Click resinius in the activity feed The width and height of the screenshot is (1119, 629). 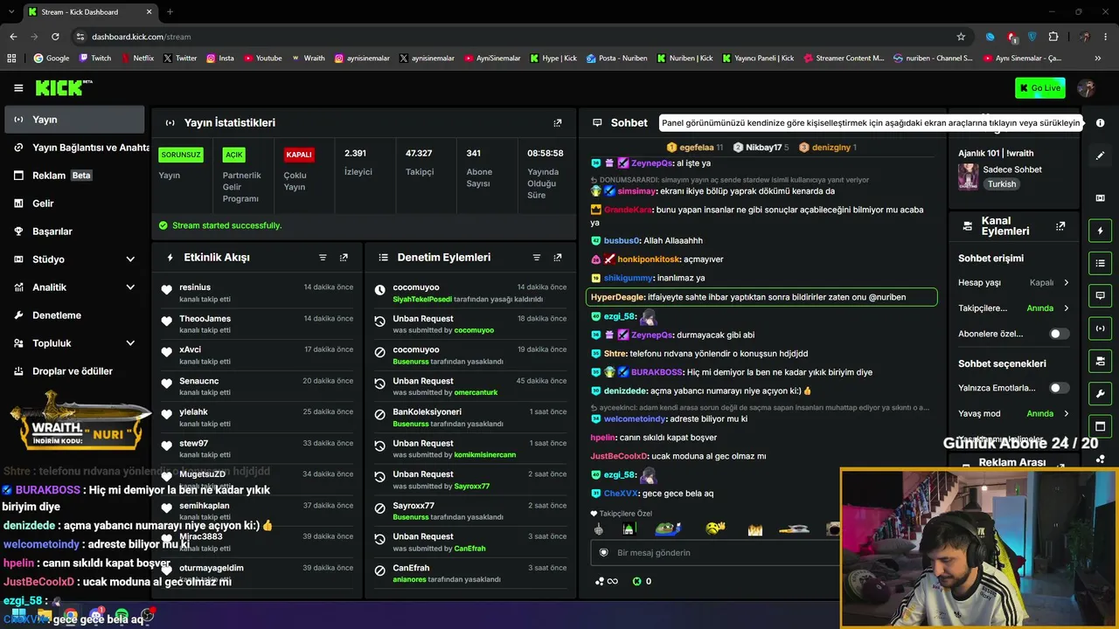point(195,287)
